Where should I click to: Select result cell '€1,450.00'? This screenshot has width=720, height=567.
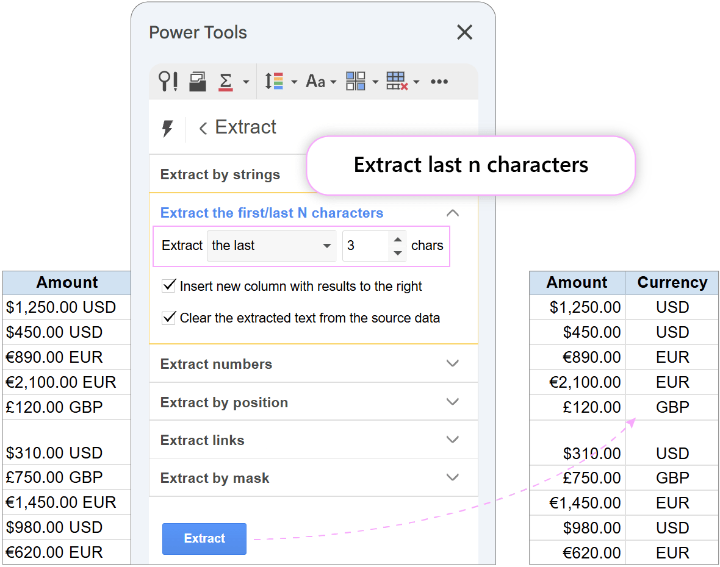coord(577,502)
